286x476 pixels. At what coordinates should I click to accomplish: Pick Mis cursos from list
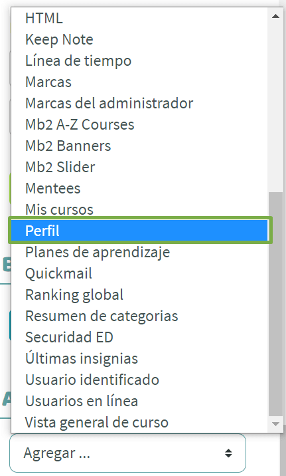coord(139,209)
